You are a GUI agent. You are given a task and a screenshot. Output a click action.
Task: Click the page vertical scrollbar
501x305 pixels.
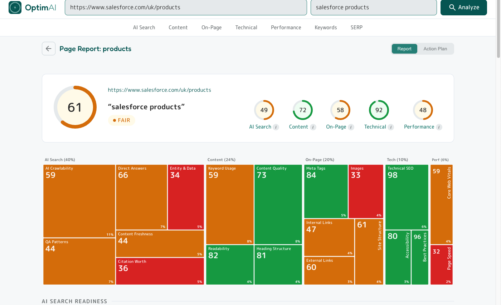pyautogui.click(x=498, y=29)
